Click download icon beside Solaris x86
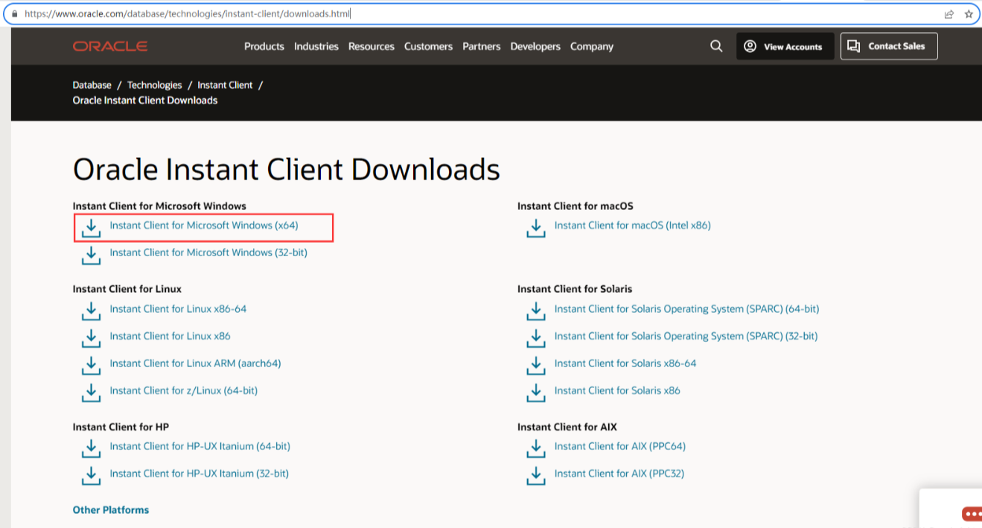Image resolution: width=982 pixels, height=528 pixels. coord(535,393)
